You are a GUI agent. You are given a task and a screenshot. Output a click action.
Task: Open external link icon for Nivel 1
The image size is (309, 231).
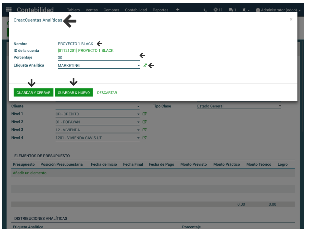[144, 114]
